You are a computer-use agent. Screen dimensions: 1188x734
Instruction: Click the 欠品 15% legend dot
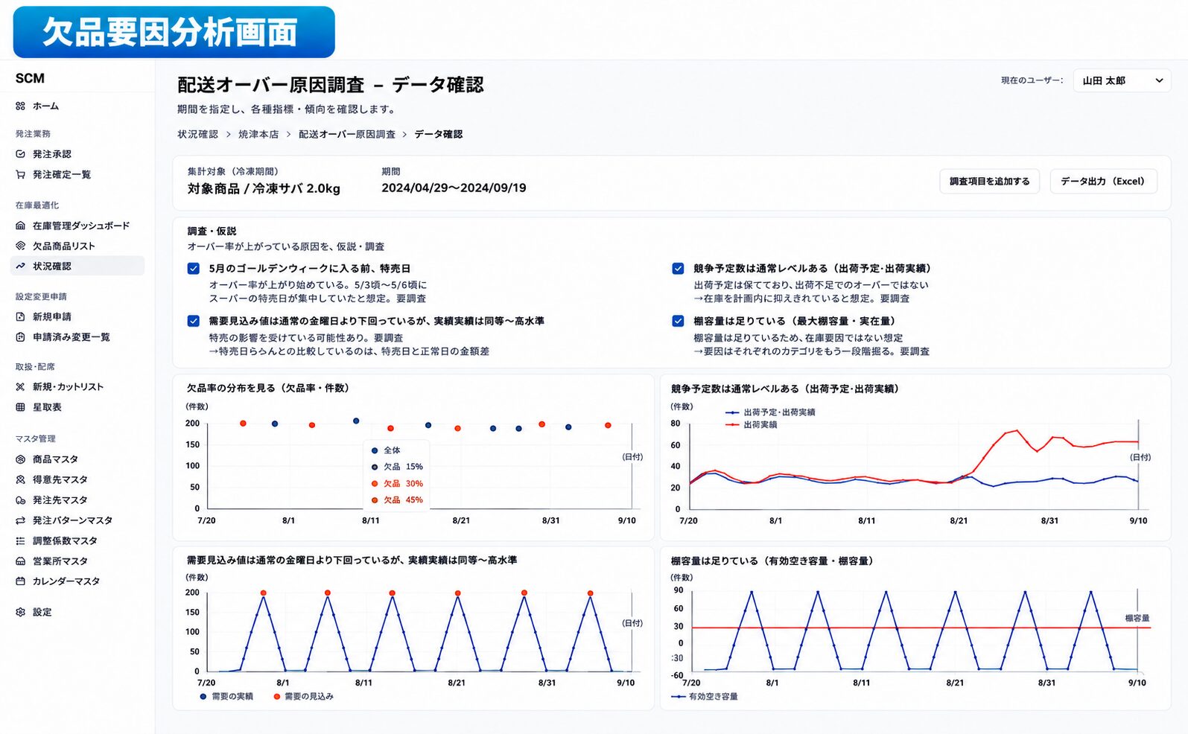(375, 467)
